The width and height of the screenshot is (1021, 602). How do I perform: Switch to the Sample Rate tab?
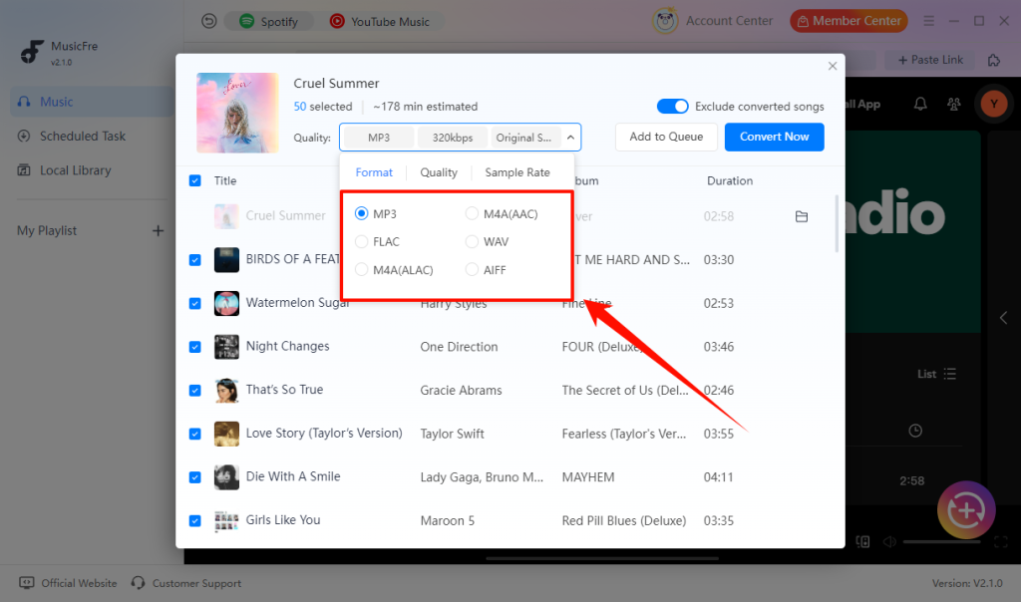(517, 172)
